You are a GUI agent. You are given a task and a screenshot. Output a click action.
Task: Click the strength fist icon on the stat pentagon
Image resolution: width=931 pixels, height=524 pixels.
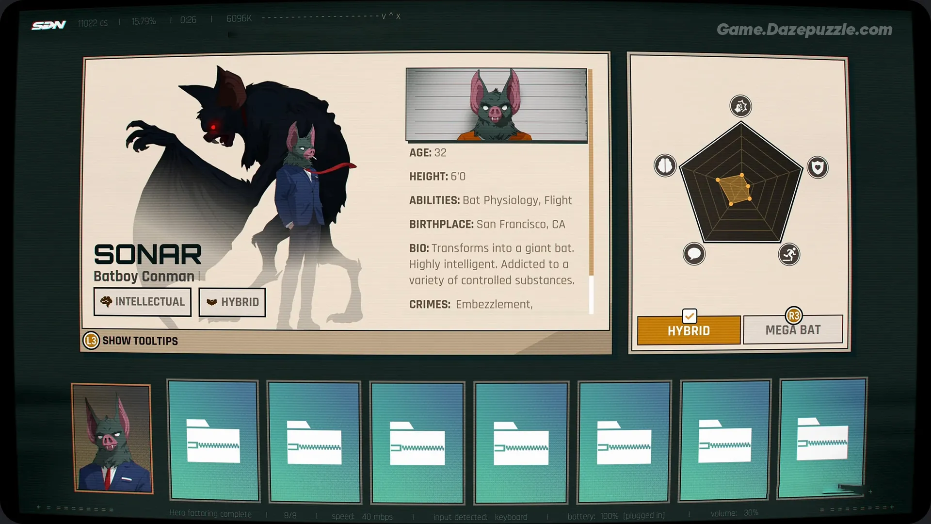pos(739,106)
